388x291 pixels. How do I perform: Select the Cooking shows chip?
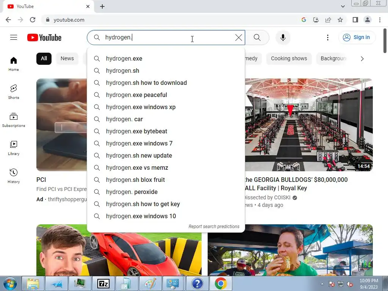click(x=289, y=59)
